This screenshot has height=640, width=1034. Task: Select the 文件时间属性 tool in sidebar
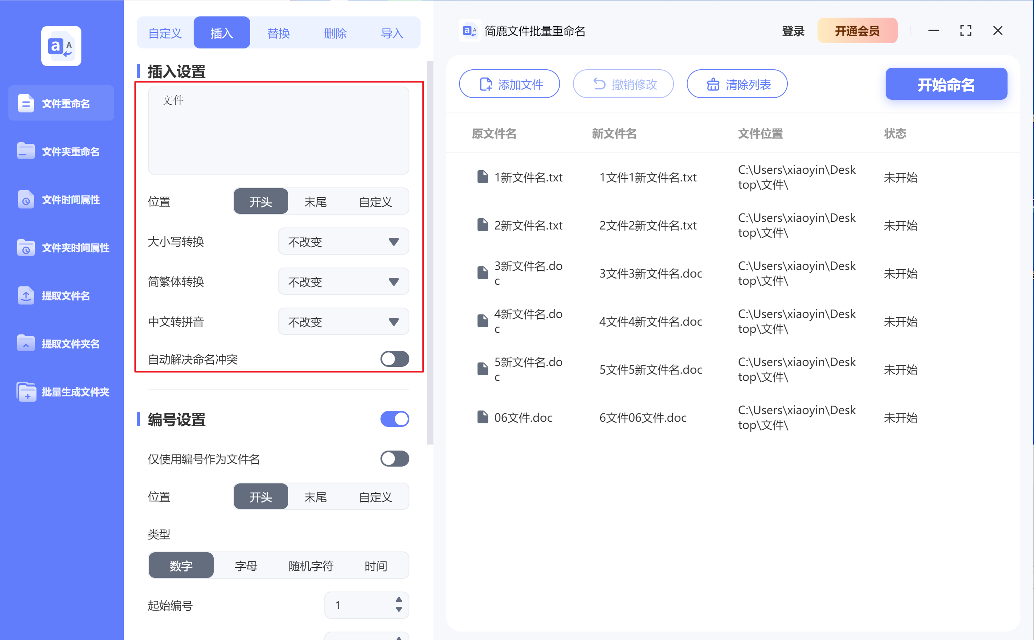pos(61,199)
